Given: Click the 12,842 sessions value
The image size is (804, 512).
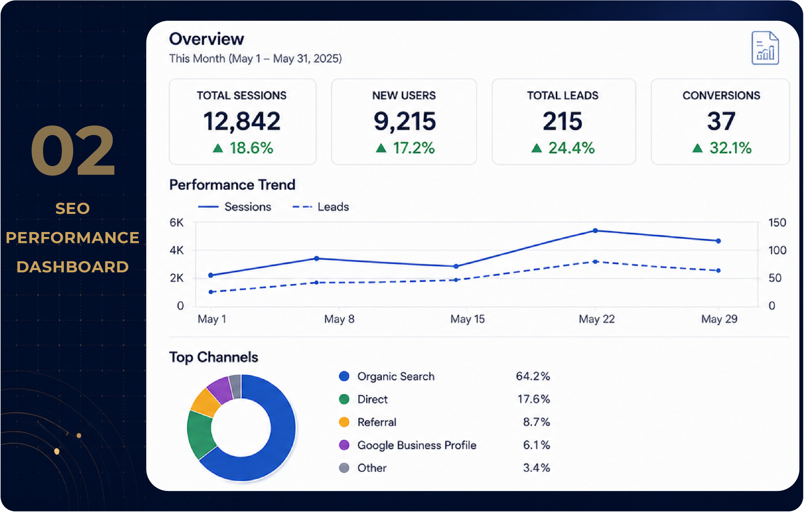Looking at the screenshot, I should (242, 121).
